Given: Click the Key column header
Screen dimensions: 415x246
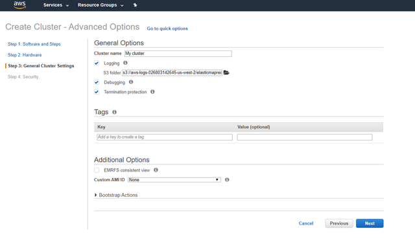Looking at the screenshot, I should 164,127.
